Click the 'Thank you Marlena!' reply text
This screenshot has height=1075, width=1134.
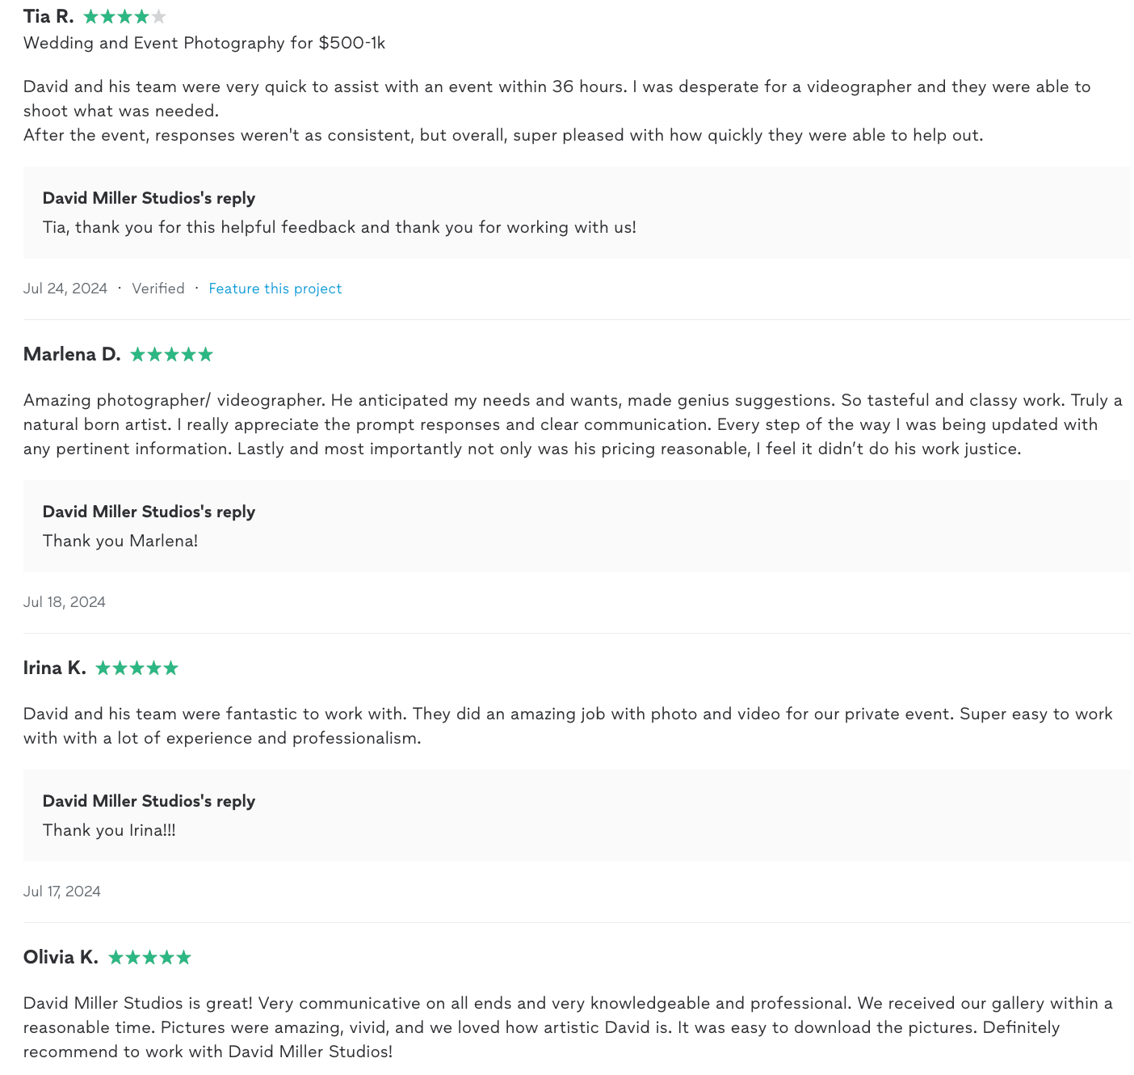[x=120, y=541]
